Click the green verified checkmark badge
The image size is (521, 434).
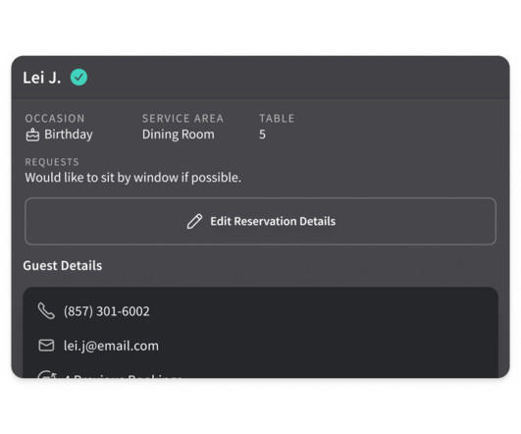coord(78,78)
